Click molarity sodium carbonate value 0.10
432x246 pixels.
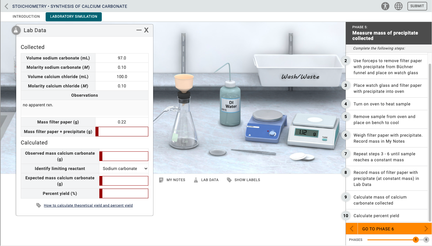click(x=122, y=67)
